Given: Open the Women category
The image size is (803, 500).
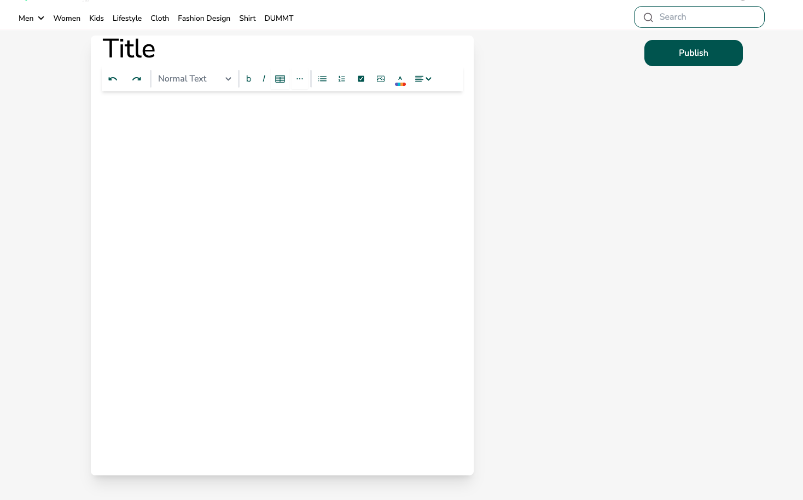Looking at the screenshot, I should click(67, 18).
